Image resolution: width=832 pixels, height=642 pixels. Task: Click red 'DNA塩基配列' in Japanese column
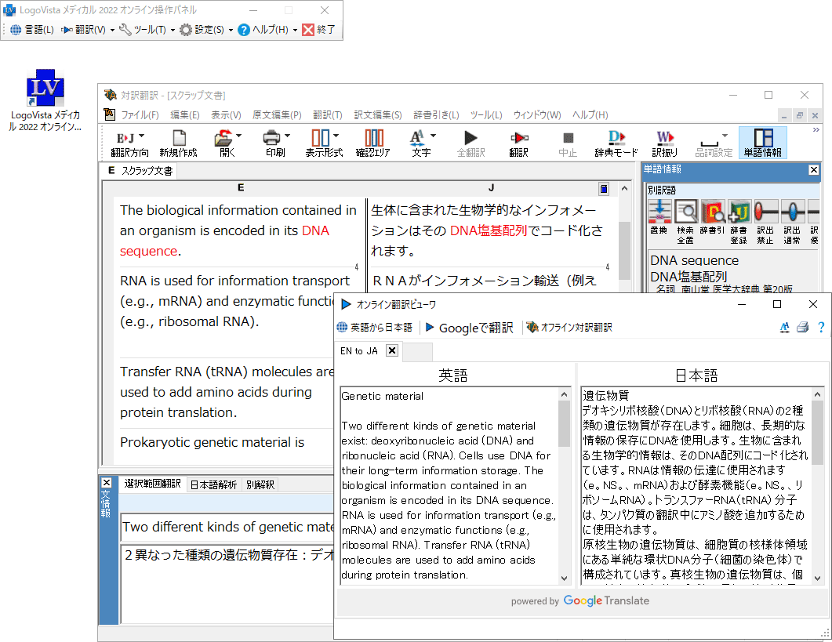(489, 230)
